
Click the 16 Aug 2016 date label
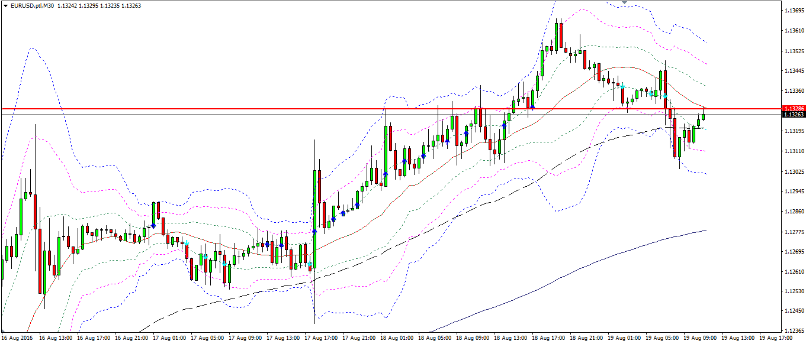tap(15, 339)
